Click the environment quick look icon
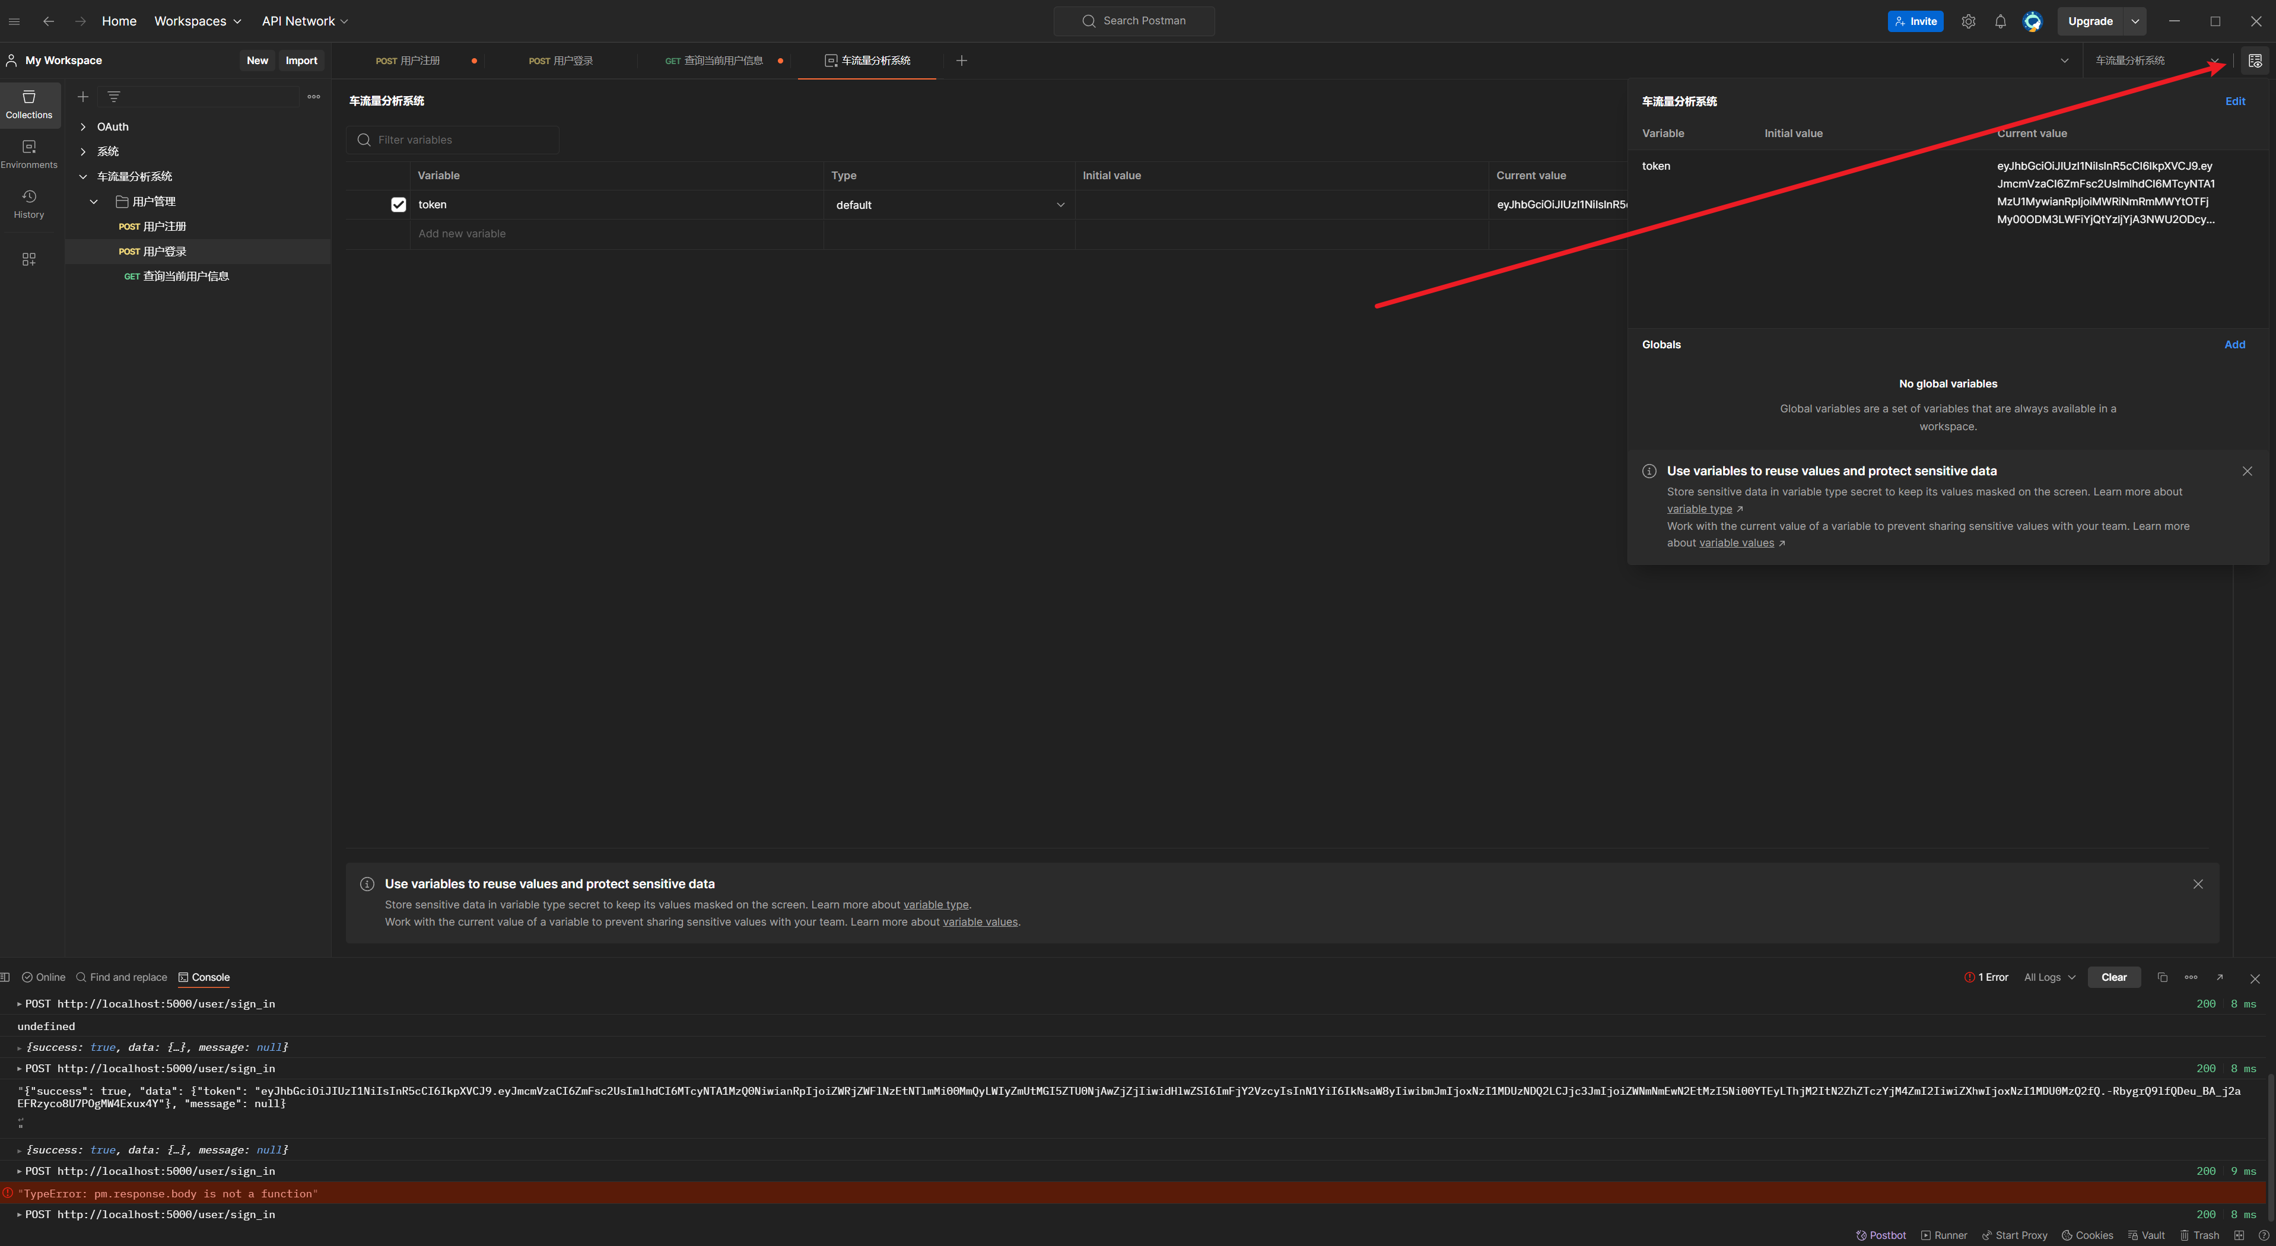This screenshot has width=2276, height=1246. tap(2255, 60)
